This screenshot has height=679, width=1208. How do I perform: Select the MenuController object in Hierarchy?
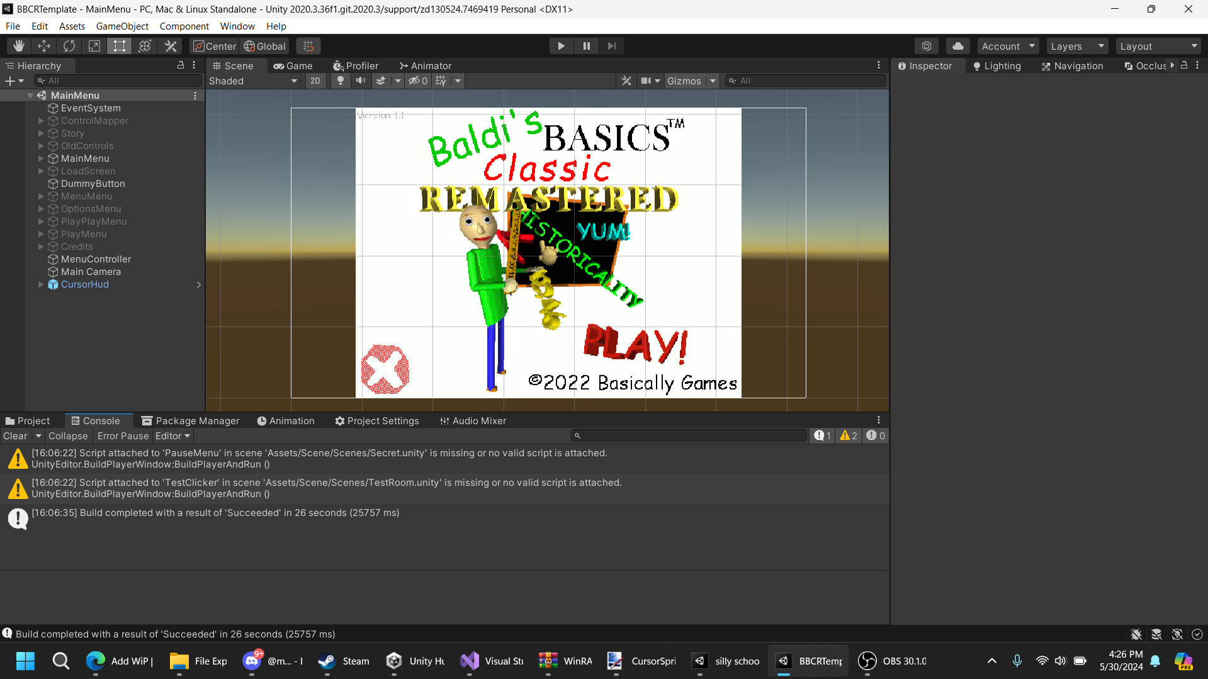coord(95,259)
